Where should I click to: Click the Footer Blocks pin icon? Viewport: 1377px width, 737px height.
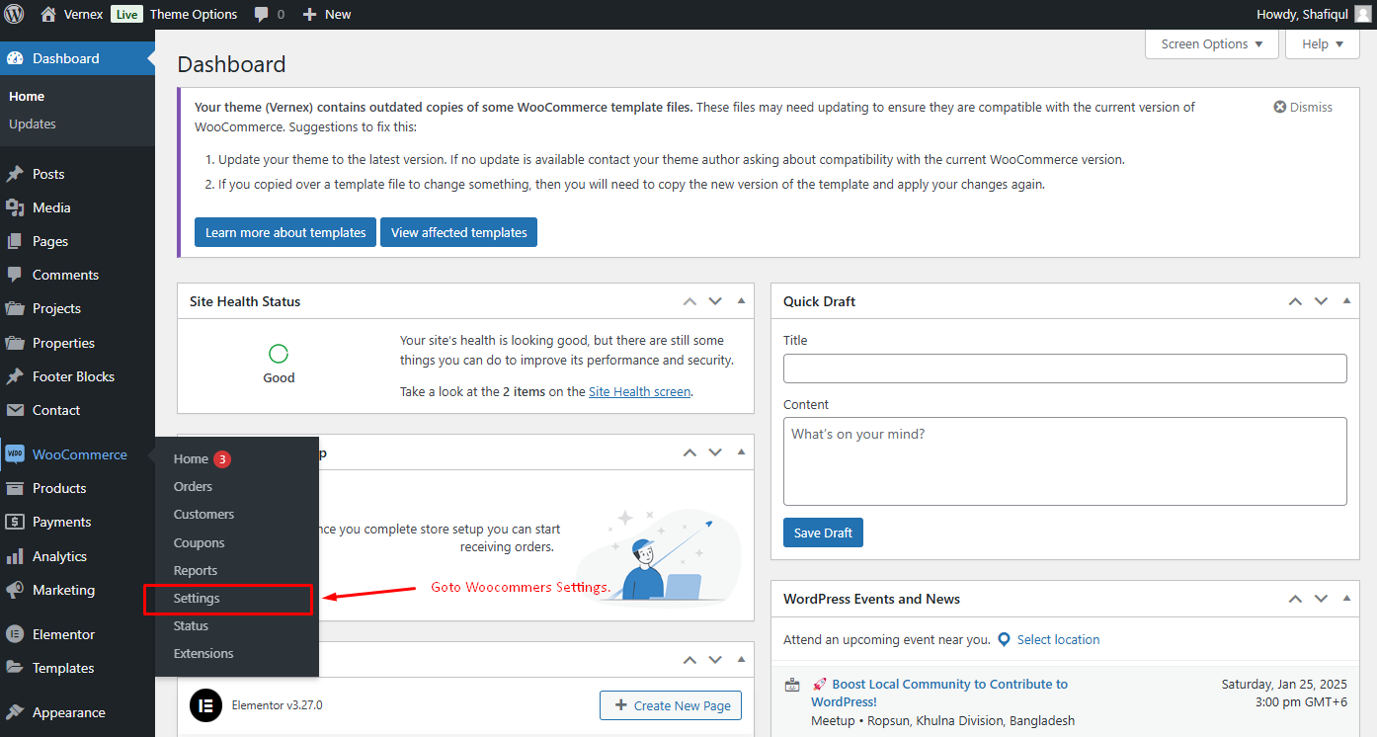15,376
